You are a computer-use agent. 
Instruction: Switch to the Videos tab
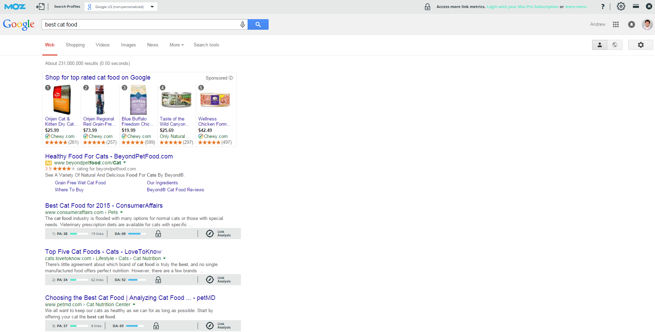103,45
